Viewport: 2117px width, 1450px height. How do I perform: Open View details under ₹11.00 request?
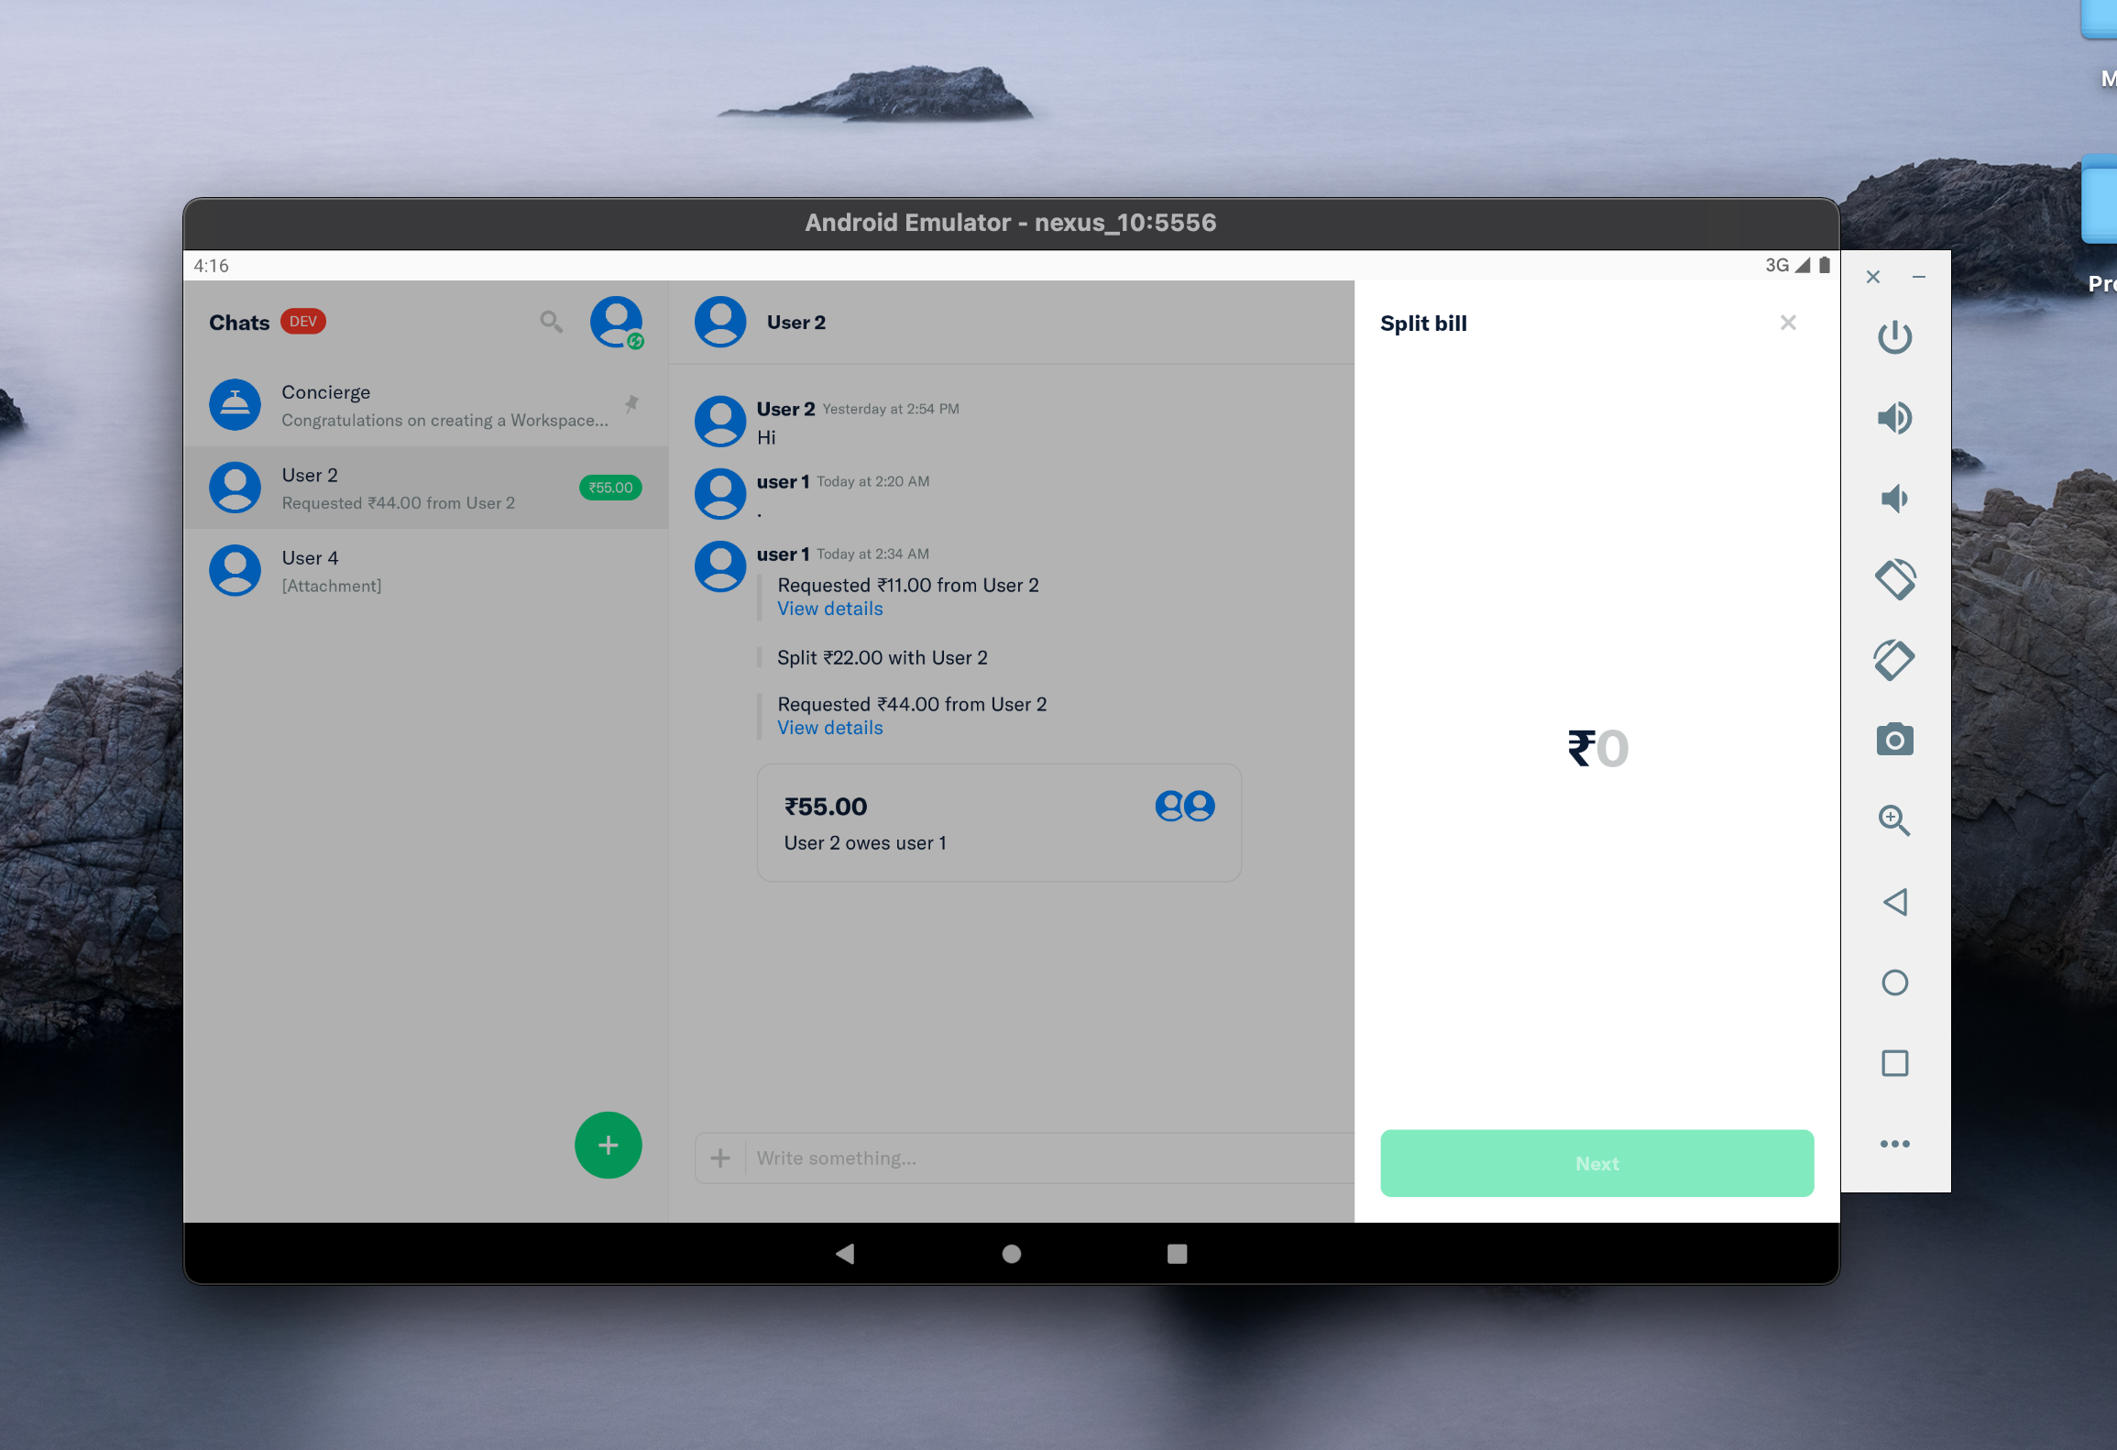click(x=830, y=609)
